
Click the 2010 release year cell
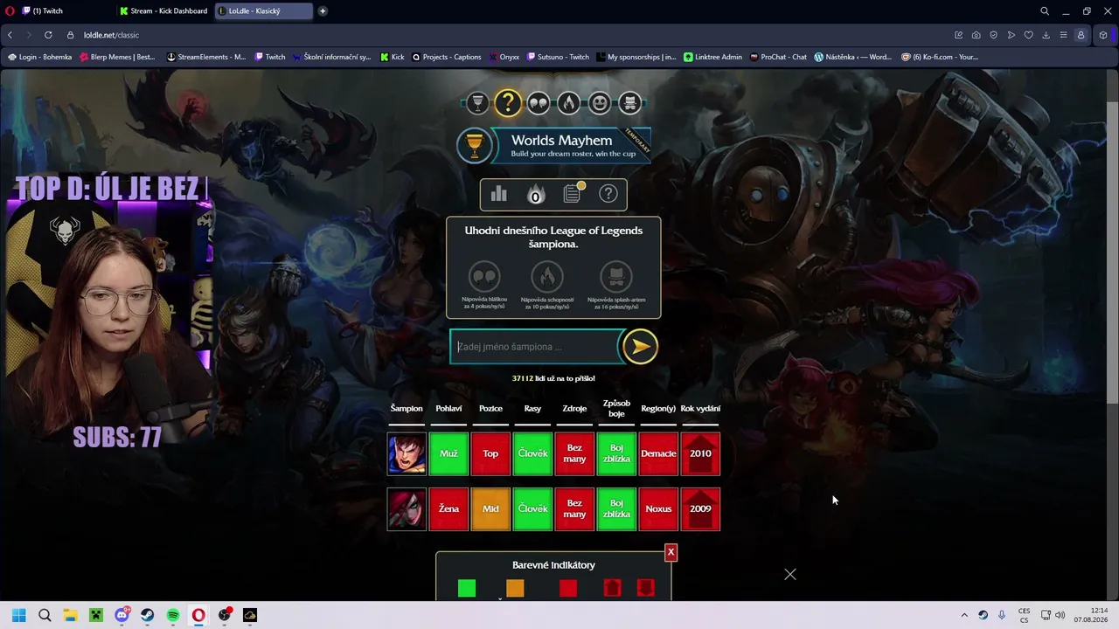tap(700, 453)
